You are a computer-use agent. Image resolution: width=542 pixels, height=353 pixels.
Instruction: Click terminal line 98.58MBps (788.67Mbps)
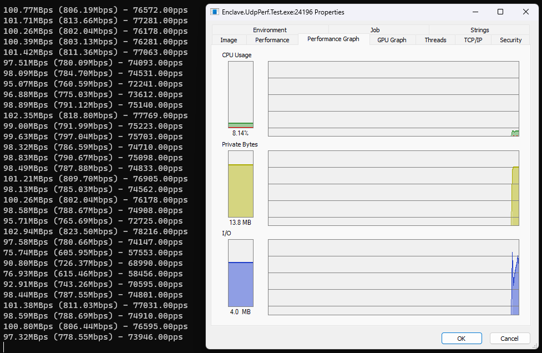pyautogui.click(x=93, y=210)
